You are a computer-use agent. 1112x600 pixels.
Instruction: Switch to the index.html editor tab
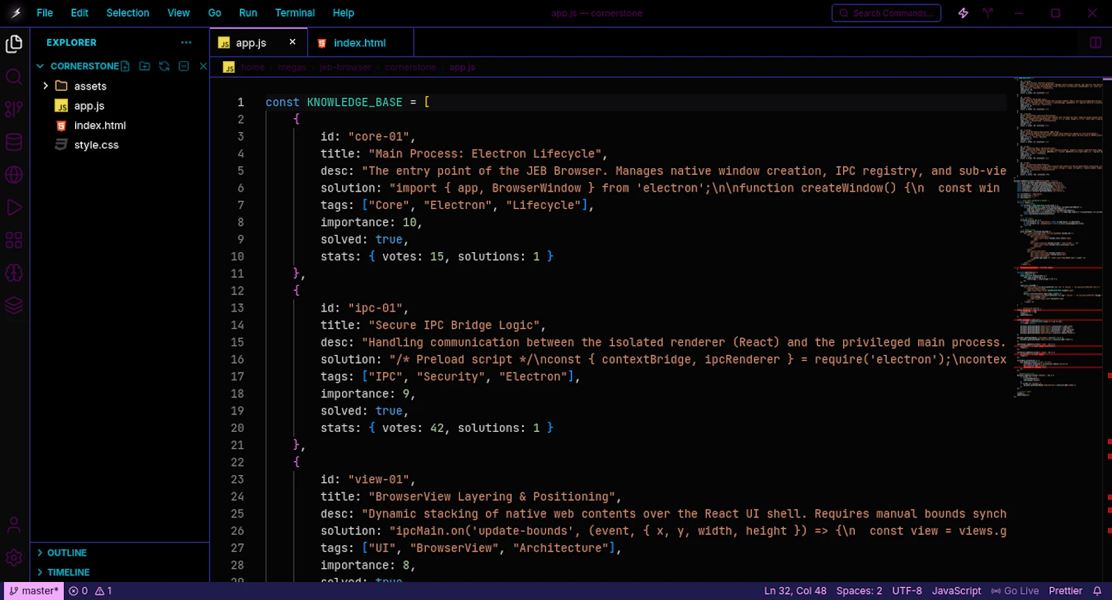coord(359,42)
